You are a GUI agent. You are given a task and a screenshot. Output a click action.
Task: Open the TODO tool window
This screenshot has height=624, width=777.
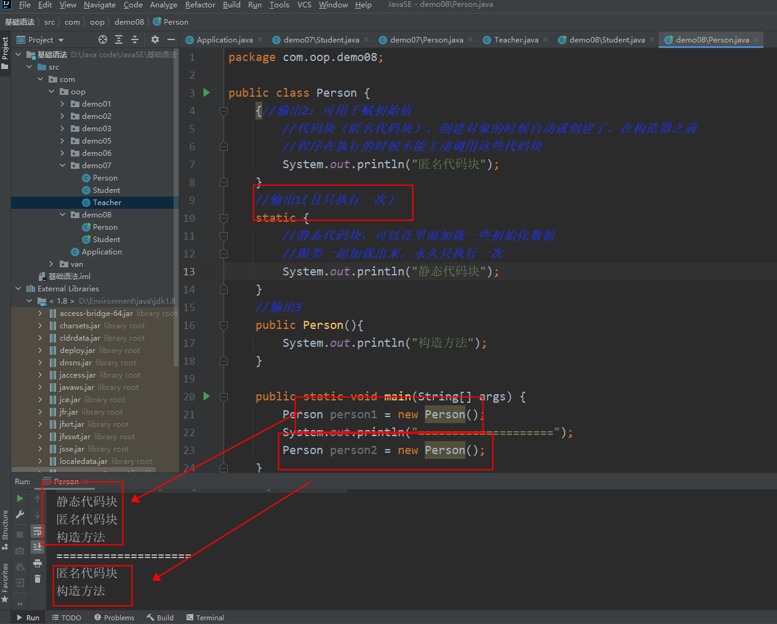click(66, 617)
